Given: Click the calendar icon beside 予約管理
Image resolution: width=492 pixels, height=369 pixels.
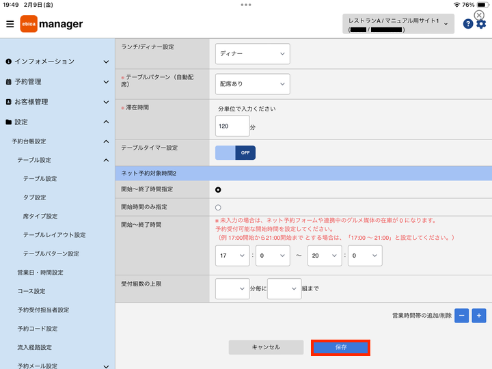Looking at the screenshot, I should 8,82.
